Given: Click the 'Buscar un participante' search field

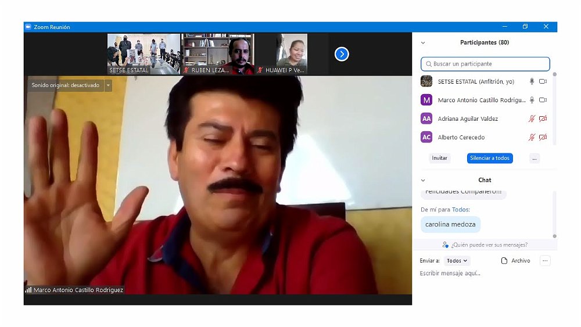Looking at the screenshot, I should [x=485, y=64].
